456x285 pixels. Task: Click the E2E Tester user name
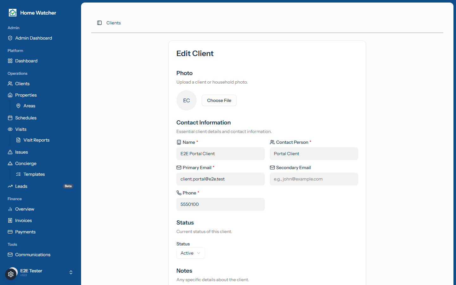(31, 271)
